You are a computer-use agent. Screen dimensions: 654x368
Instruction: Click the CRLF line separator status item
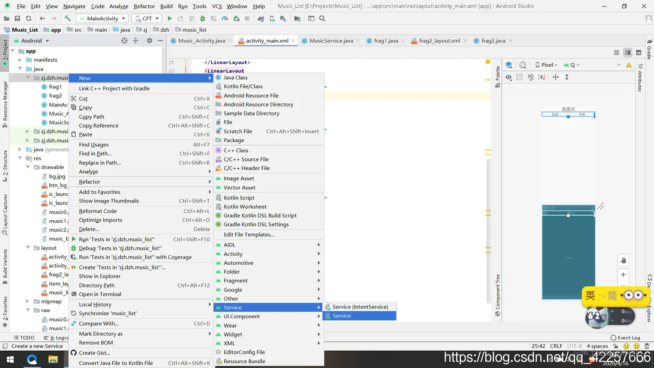point(556,346)
